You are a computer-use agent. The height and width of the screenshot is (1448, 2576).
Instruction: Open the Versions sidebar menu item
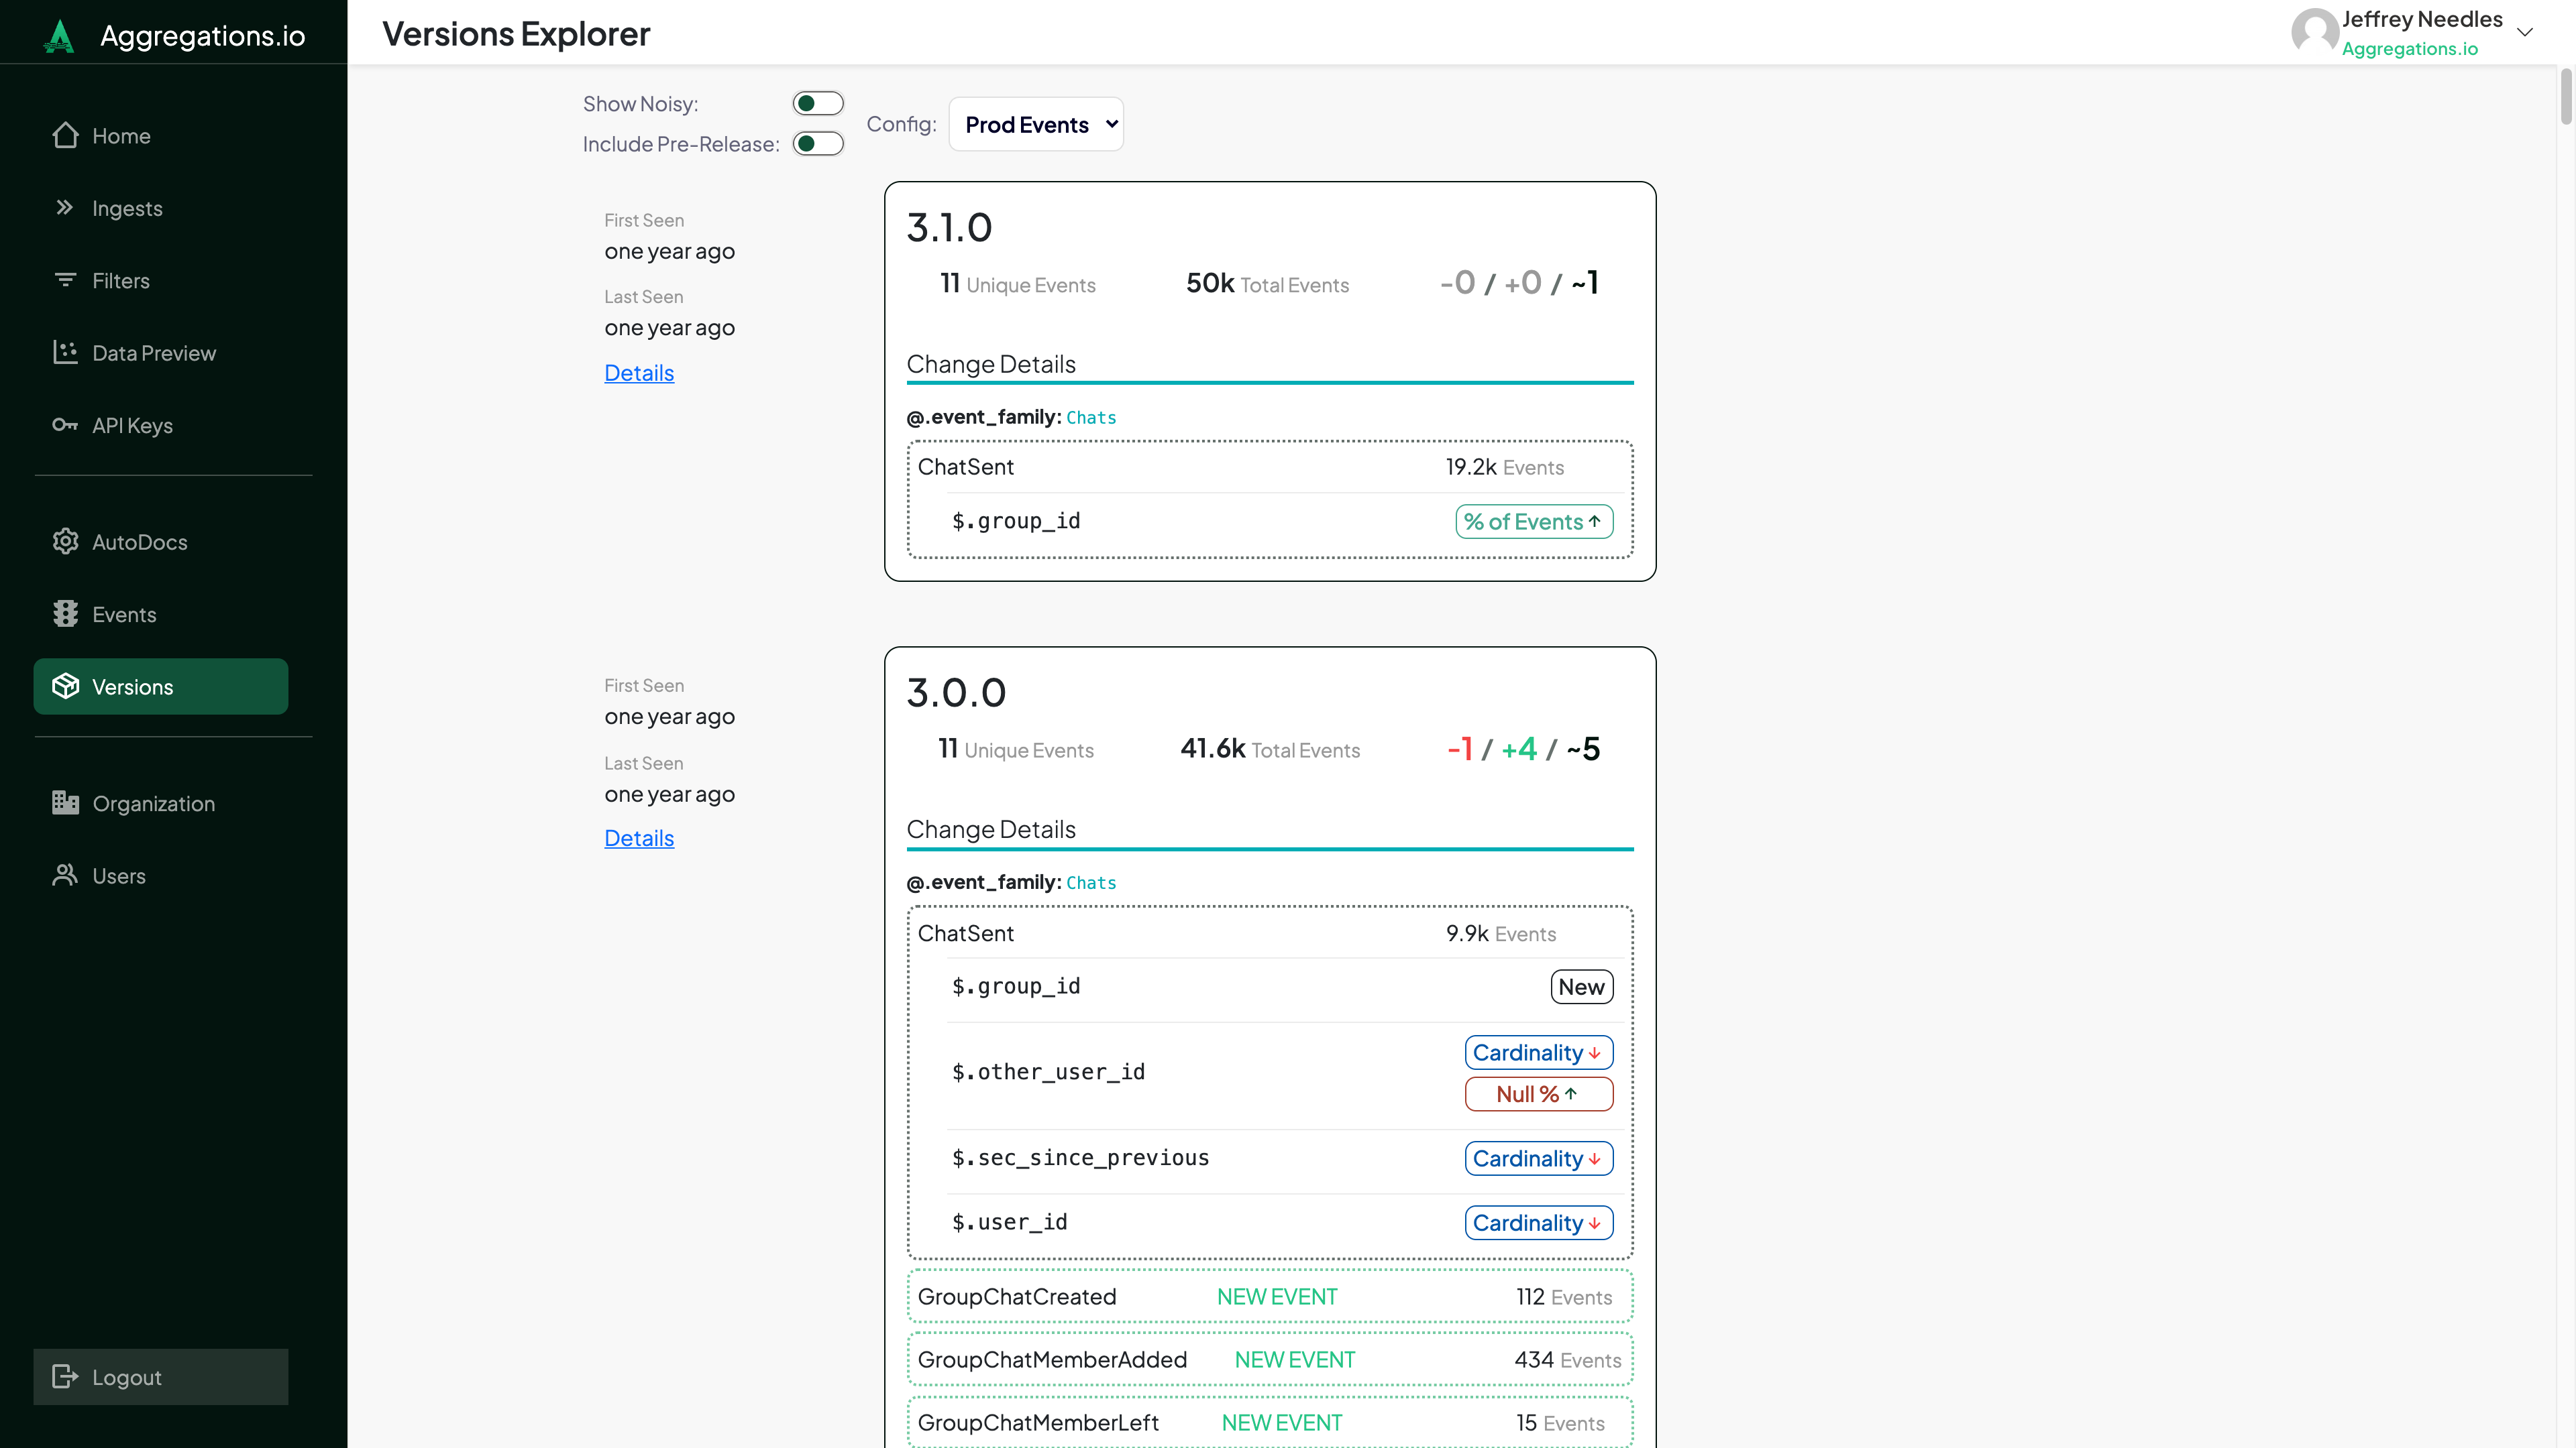coord(161,686)
